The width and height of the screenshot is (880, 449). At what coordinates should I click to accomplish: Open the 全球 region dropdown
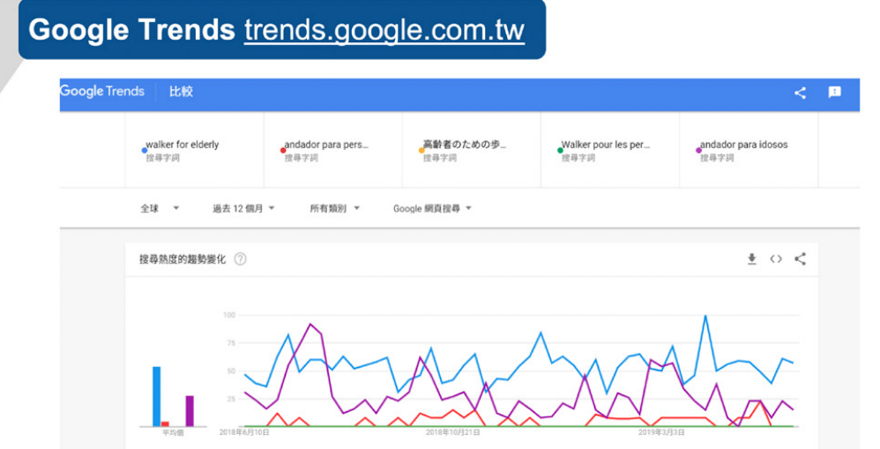(160, 208)
